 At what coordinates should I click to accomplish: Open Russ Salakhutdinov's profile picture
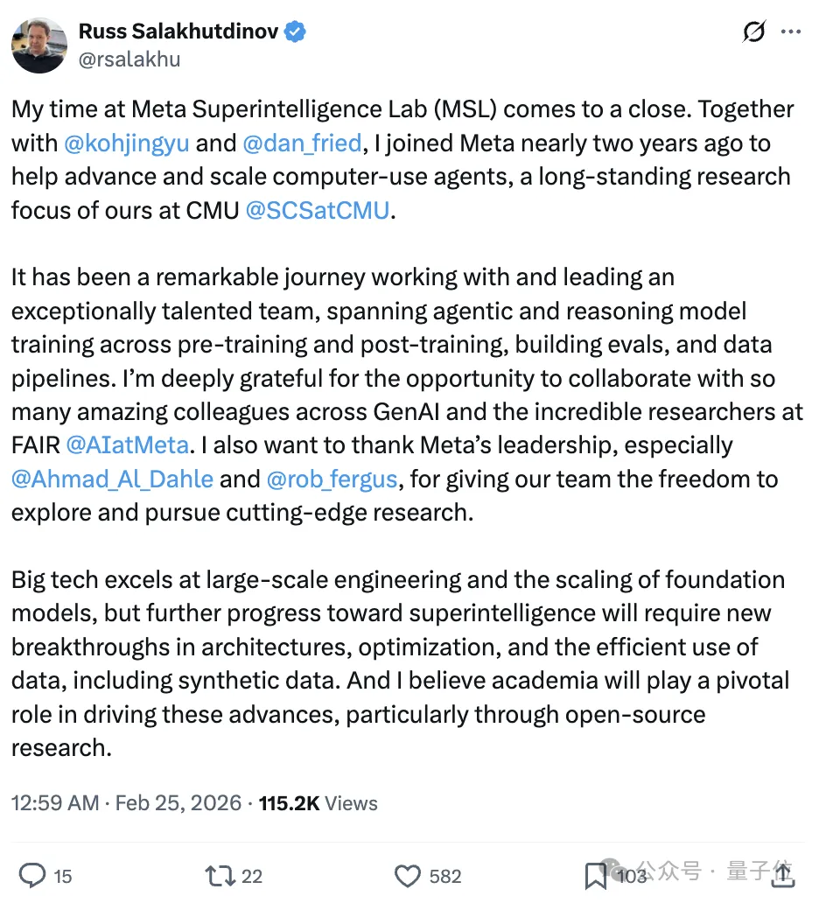pyautogui.click(x=38, y=44)
